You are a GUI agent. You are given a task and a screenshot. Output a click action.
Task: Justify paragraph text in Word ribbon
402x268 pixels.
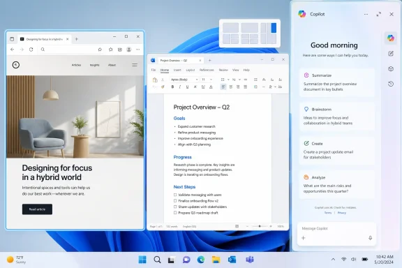click(246, 87)
